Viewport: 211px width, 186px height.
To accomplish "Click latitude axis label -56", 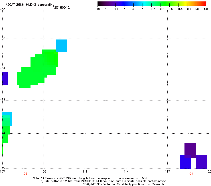I will click(x=3, y=100).
